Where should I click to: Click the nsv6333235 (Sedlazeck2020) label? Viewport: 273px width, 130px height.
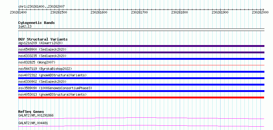42,56
